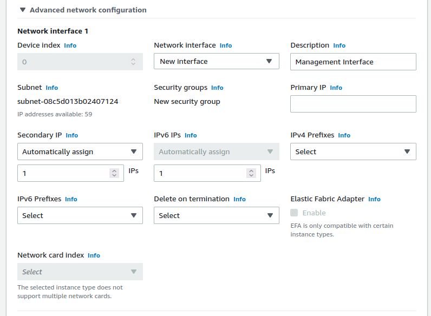Screen dimensions: 431x316
Task: Click the Secondary IP count stepper arrows
Action: click(114, 173)
